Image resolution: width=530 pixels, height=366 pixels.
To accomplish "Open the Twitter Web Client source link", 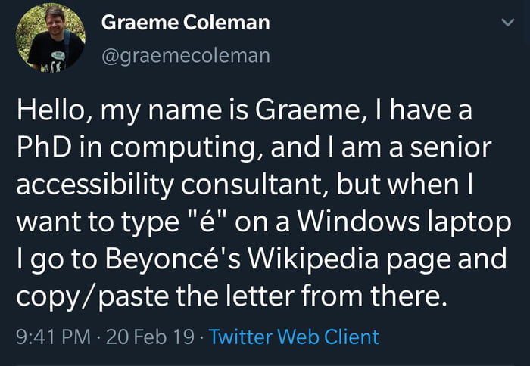I will (293, 336).
